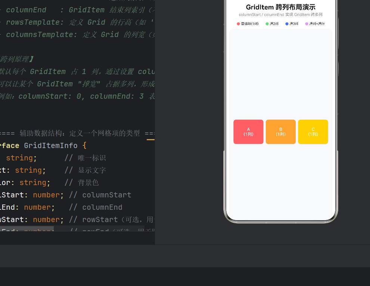Screen dimensions: 370x286
Task: Click the blue 跨3列 legend dot
Action: click(x=287, y=24)
